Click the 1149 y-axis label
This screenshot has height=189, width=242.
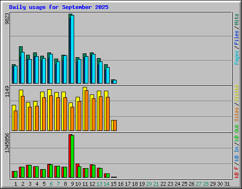click(x=7, y=92)
